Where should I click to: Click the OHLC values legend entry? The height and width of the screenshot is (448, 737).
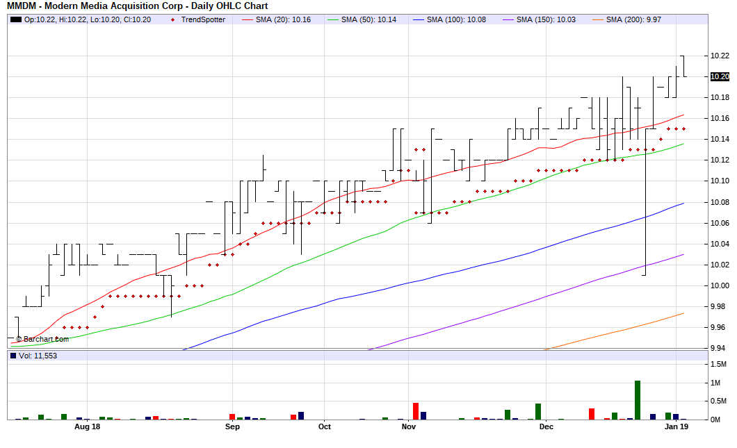(88, 19)
